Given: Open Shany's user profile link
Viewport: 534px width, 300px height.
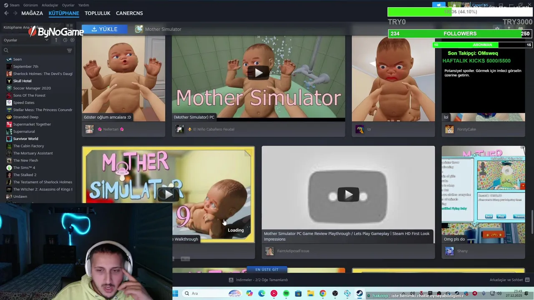Looking at the screenshot, I should point(462,251).
